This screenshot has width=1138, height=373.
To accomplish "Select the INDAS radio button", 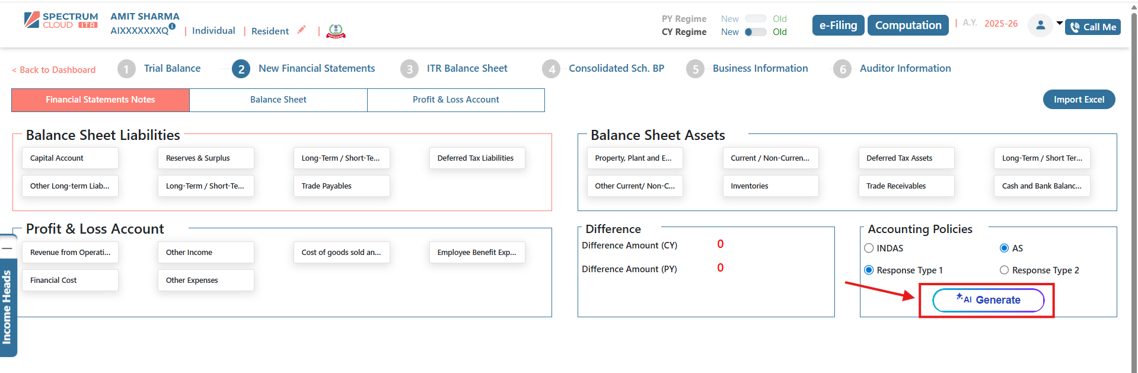I will pos(869,248).
